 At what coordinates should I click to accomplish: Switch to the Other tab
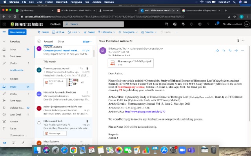click(61, 42)
